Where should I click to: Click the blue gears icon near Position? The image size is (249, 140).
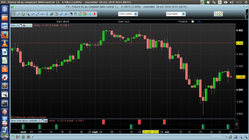pos(200,22)
